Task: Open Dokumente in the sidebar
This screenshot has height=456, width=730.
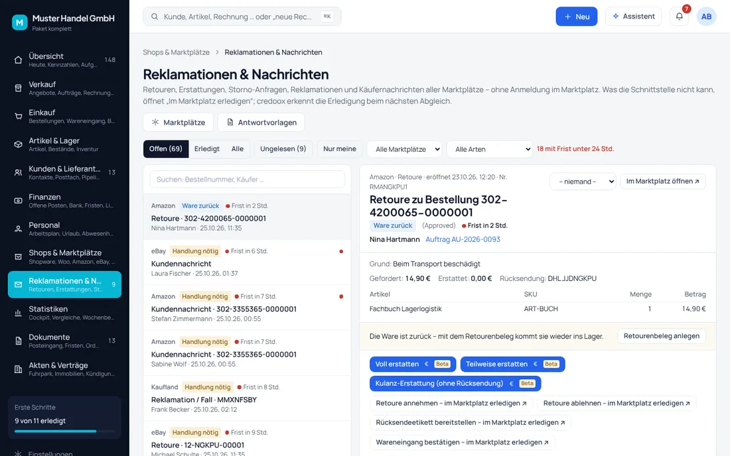Action: (65, 341)
